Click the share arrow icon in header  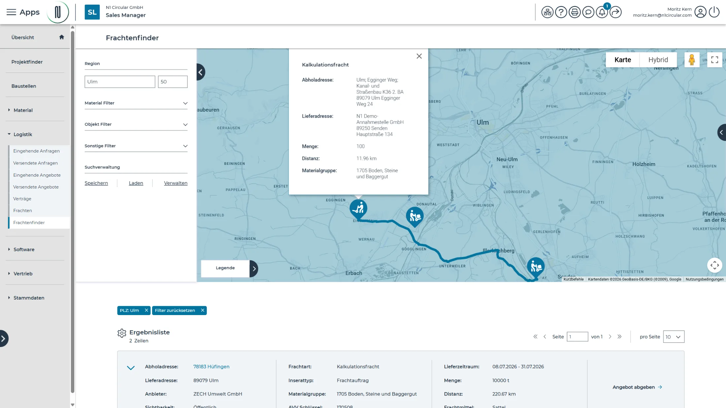615,12
